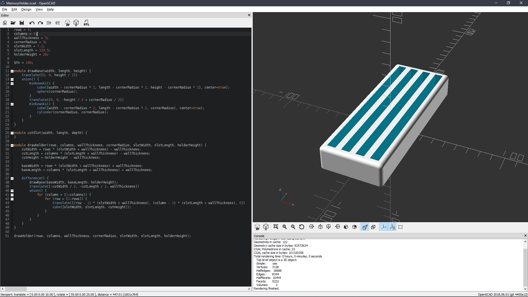The width and height of the screenshot is (528, 297).
Task: Switch to the Back view
Action: point(354,227)
